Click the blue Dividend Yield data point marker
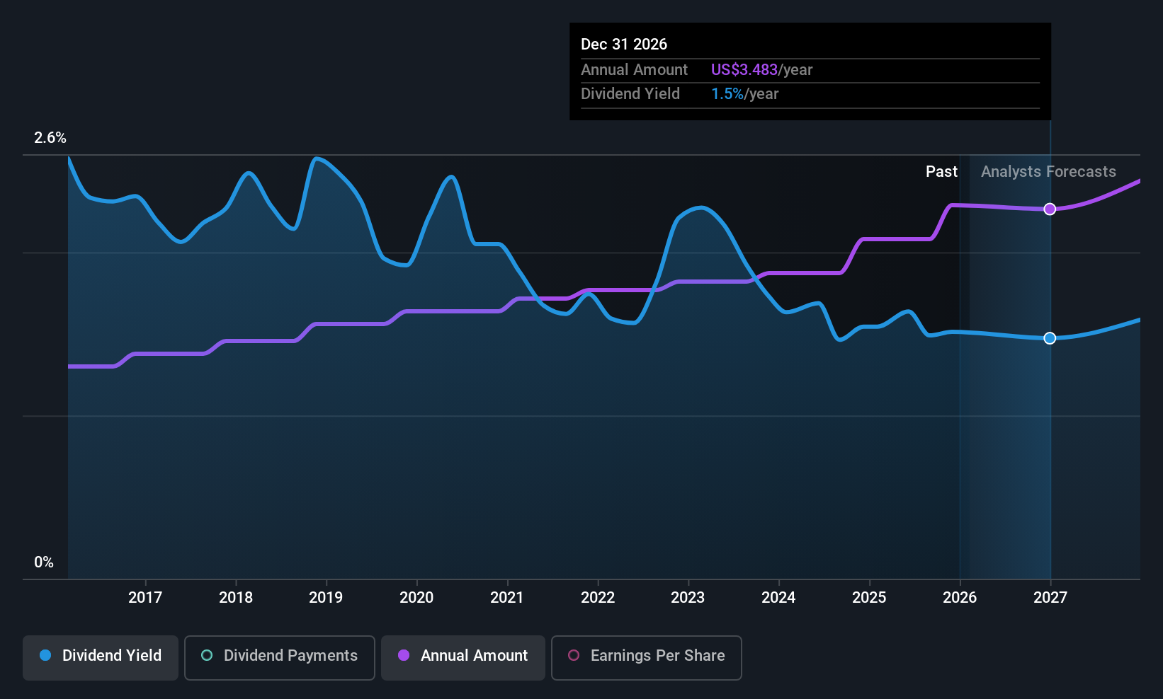Viewport: 1163px width, 699px height. (1050, 338)
